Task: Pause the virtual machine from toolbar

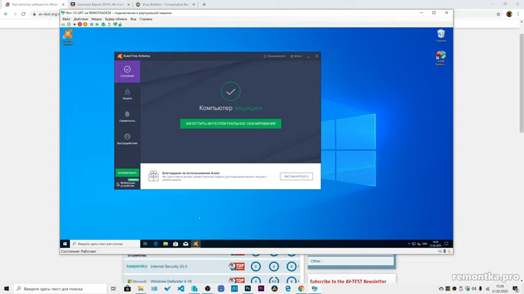Action: click(91, 24)
